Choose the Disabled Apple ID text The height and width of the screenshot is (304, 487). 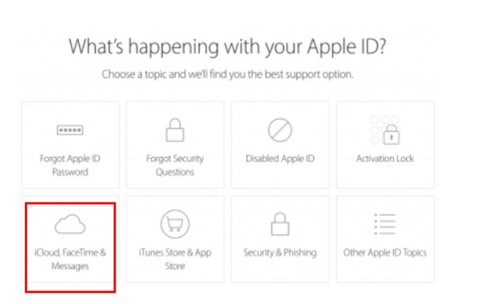point(280,159)
